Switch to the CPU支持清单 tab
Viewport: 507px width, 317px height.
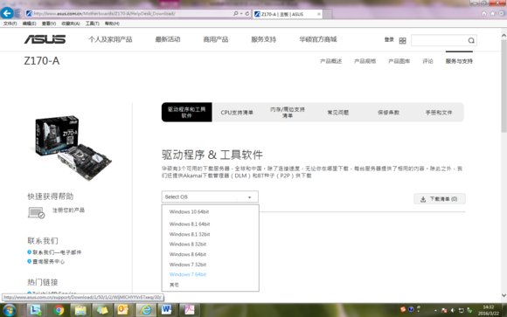click(x=237, y=112)
